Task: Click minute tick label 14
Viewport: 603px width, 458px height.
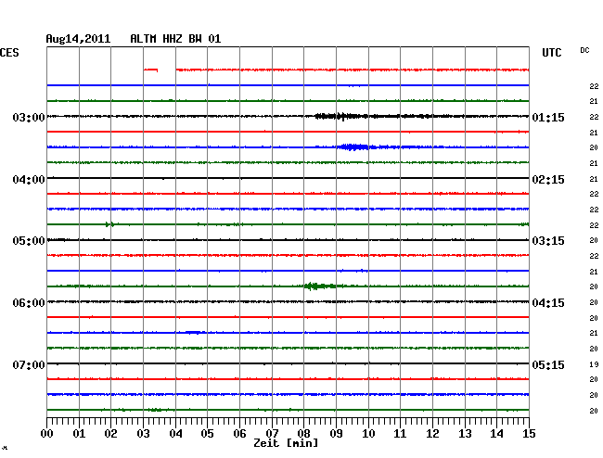Action: coord(496,434)
